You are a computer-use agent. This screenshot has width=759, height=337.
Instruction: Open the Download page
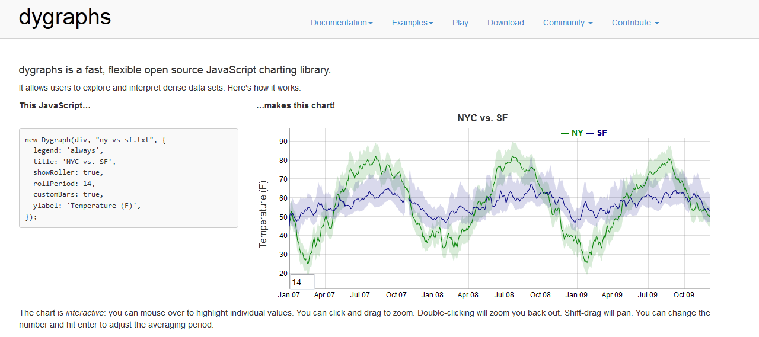505,23
